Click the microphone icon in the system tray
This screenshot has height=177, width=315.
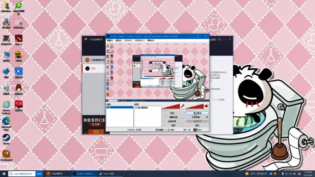click(x=283, y=174)
